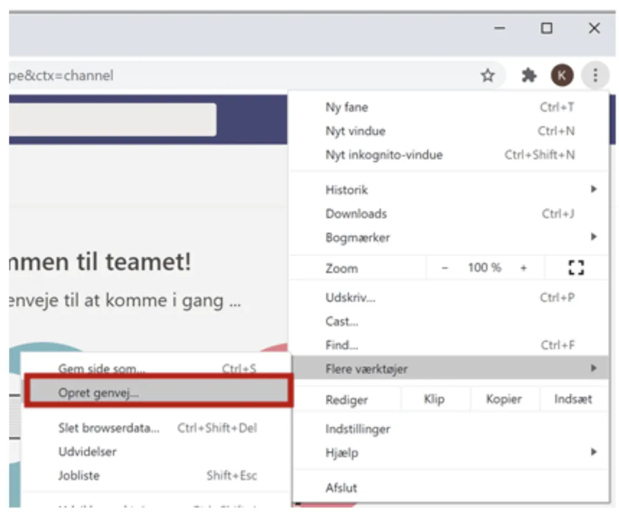Click the address bar URL text

[x=61, y=76]
